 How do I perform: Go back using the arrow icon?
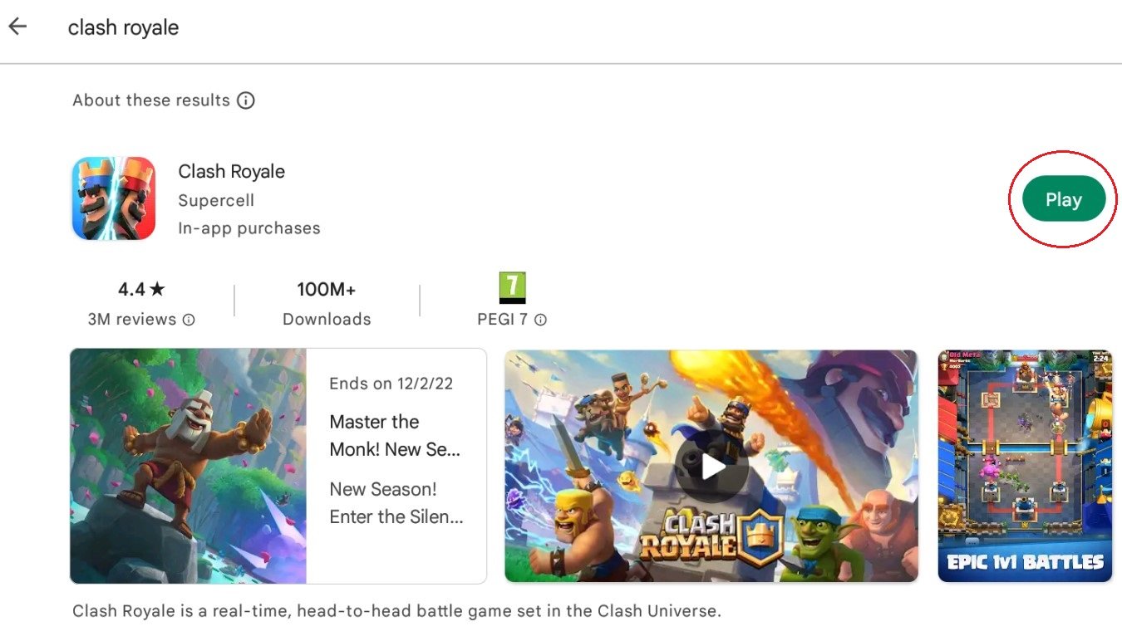[x=17, y=27]
